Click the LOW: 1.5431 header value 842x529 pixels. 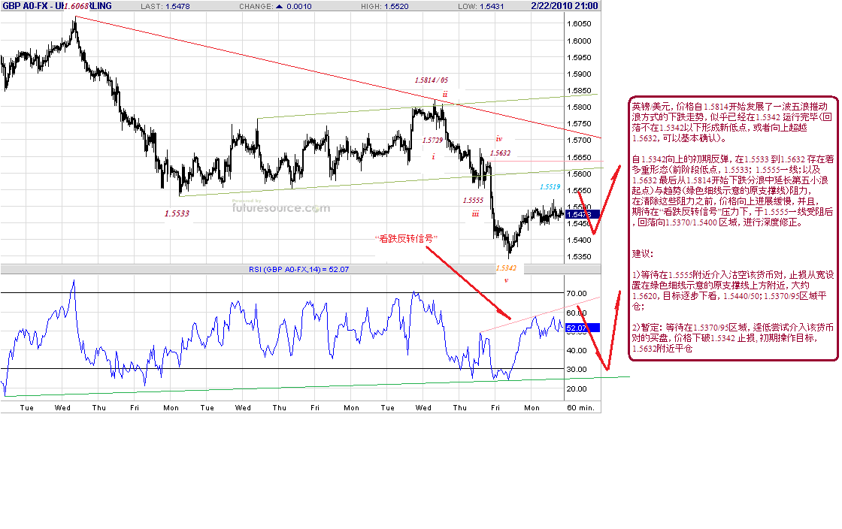pos(480,7)
